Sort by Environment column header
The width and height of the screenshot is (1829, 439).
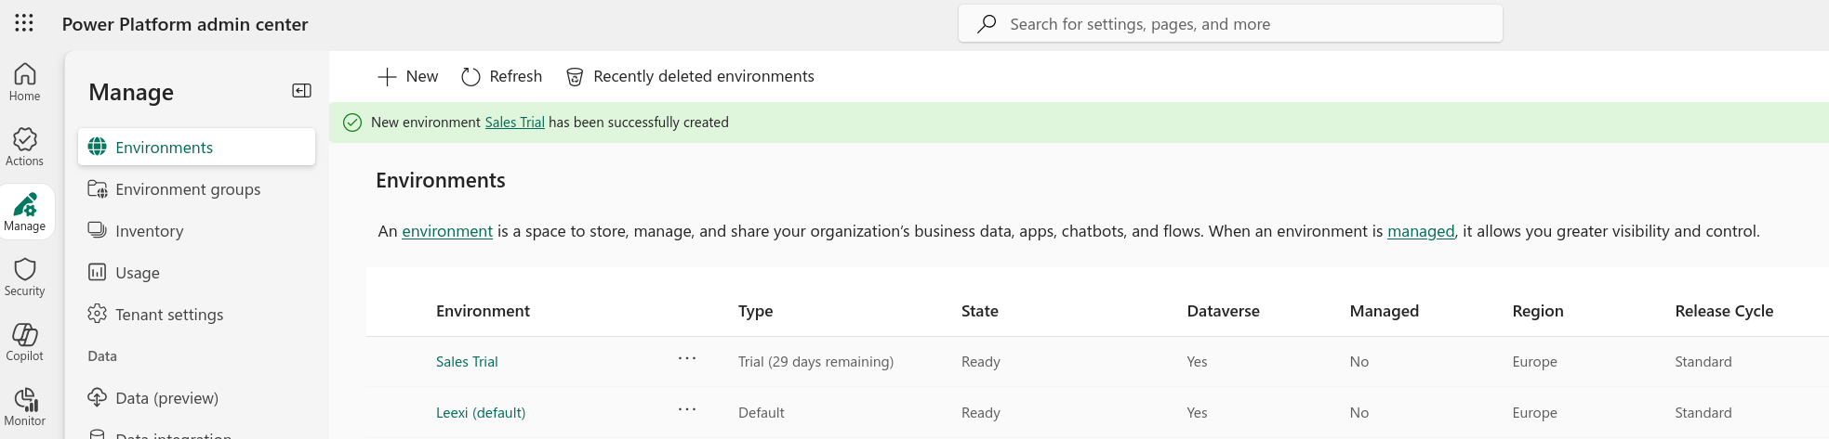tap(483, 311)
